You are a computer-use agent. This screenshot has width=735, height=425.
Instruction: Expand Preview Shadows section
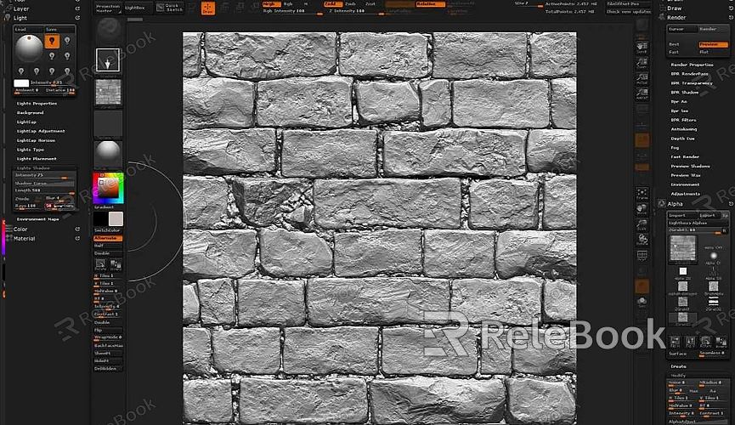tap(690, 166)
